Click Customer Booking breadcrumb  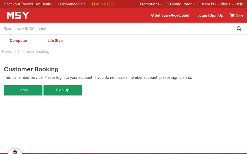coord(33,52)
